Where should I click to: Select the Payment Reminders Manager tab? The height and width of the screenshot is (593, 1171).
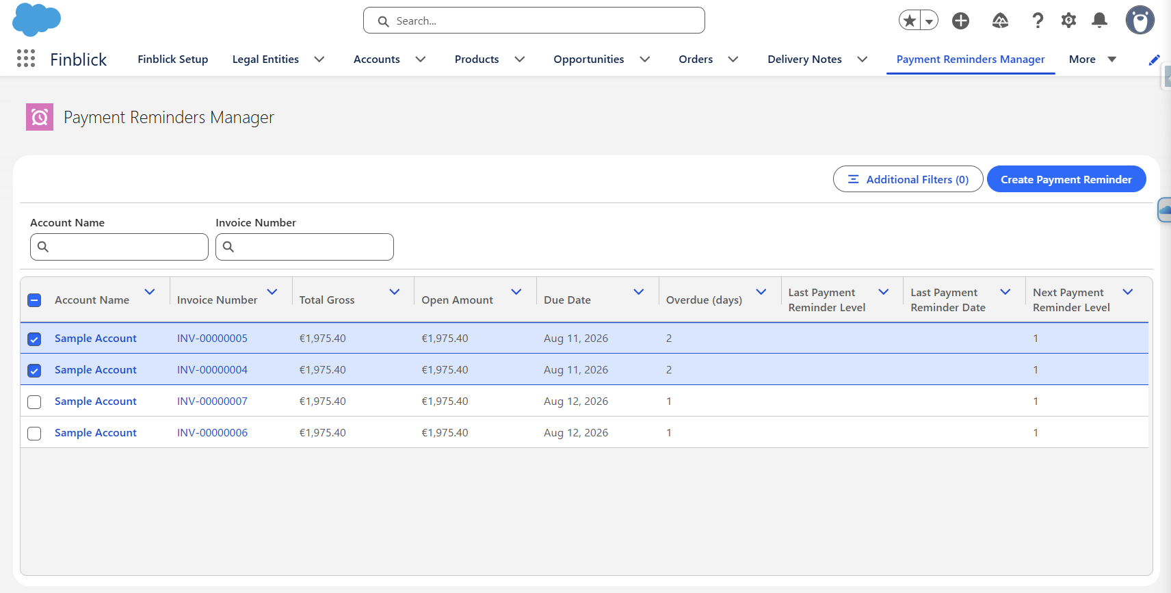(x=971, y=60)
